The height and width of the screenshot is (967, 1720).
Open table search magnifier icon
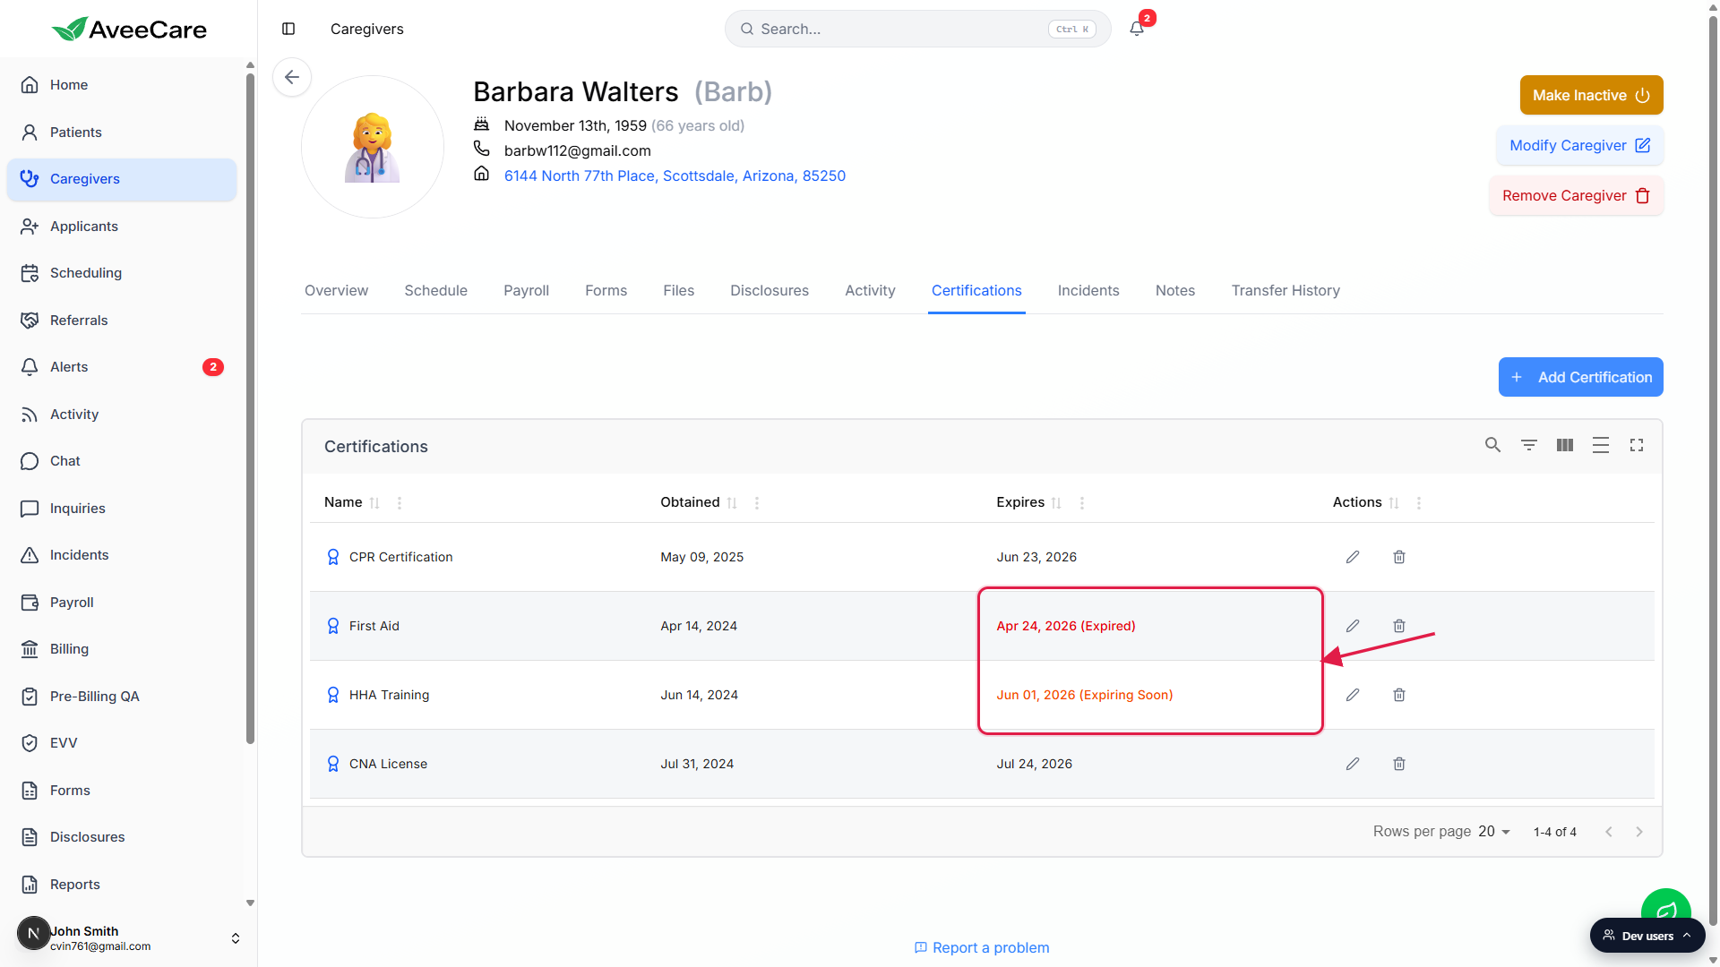[x=1492, y=445]
